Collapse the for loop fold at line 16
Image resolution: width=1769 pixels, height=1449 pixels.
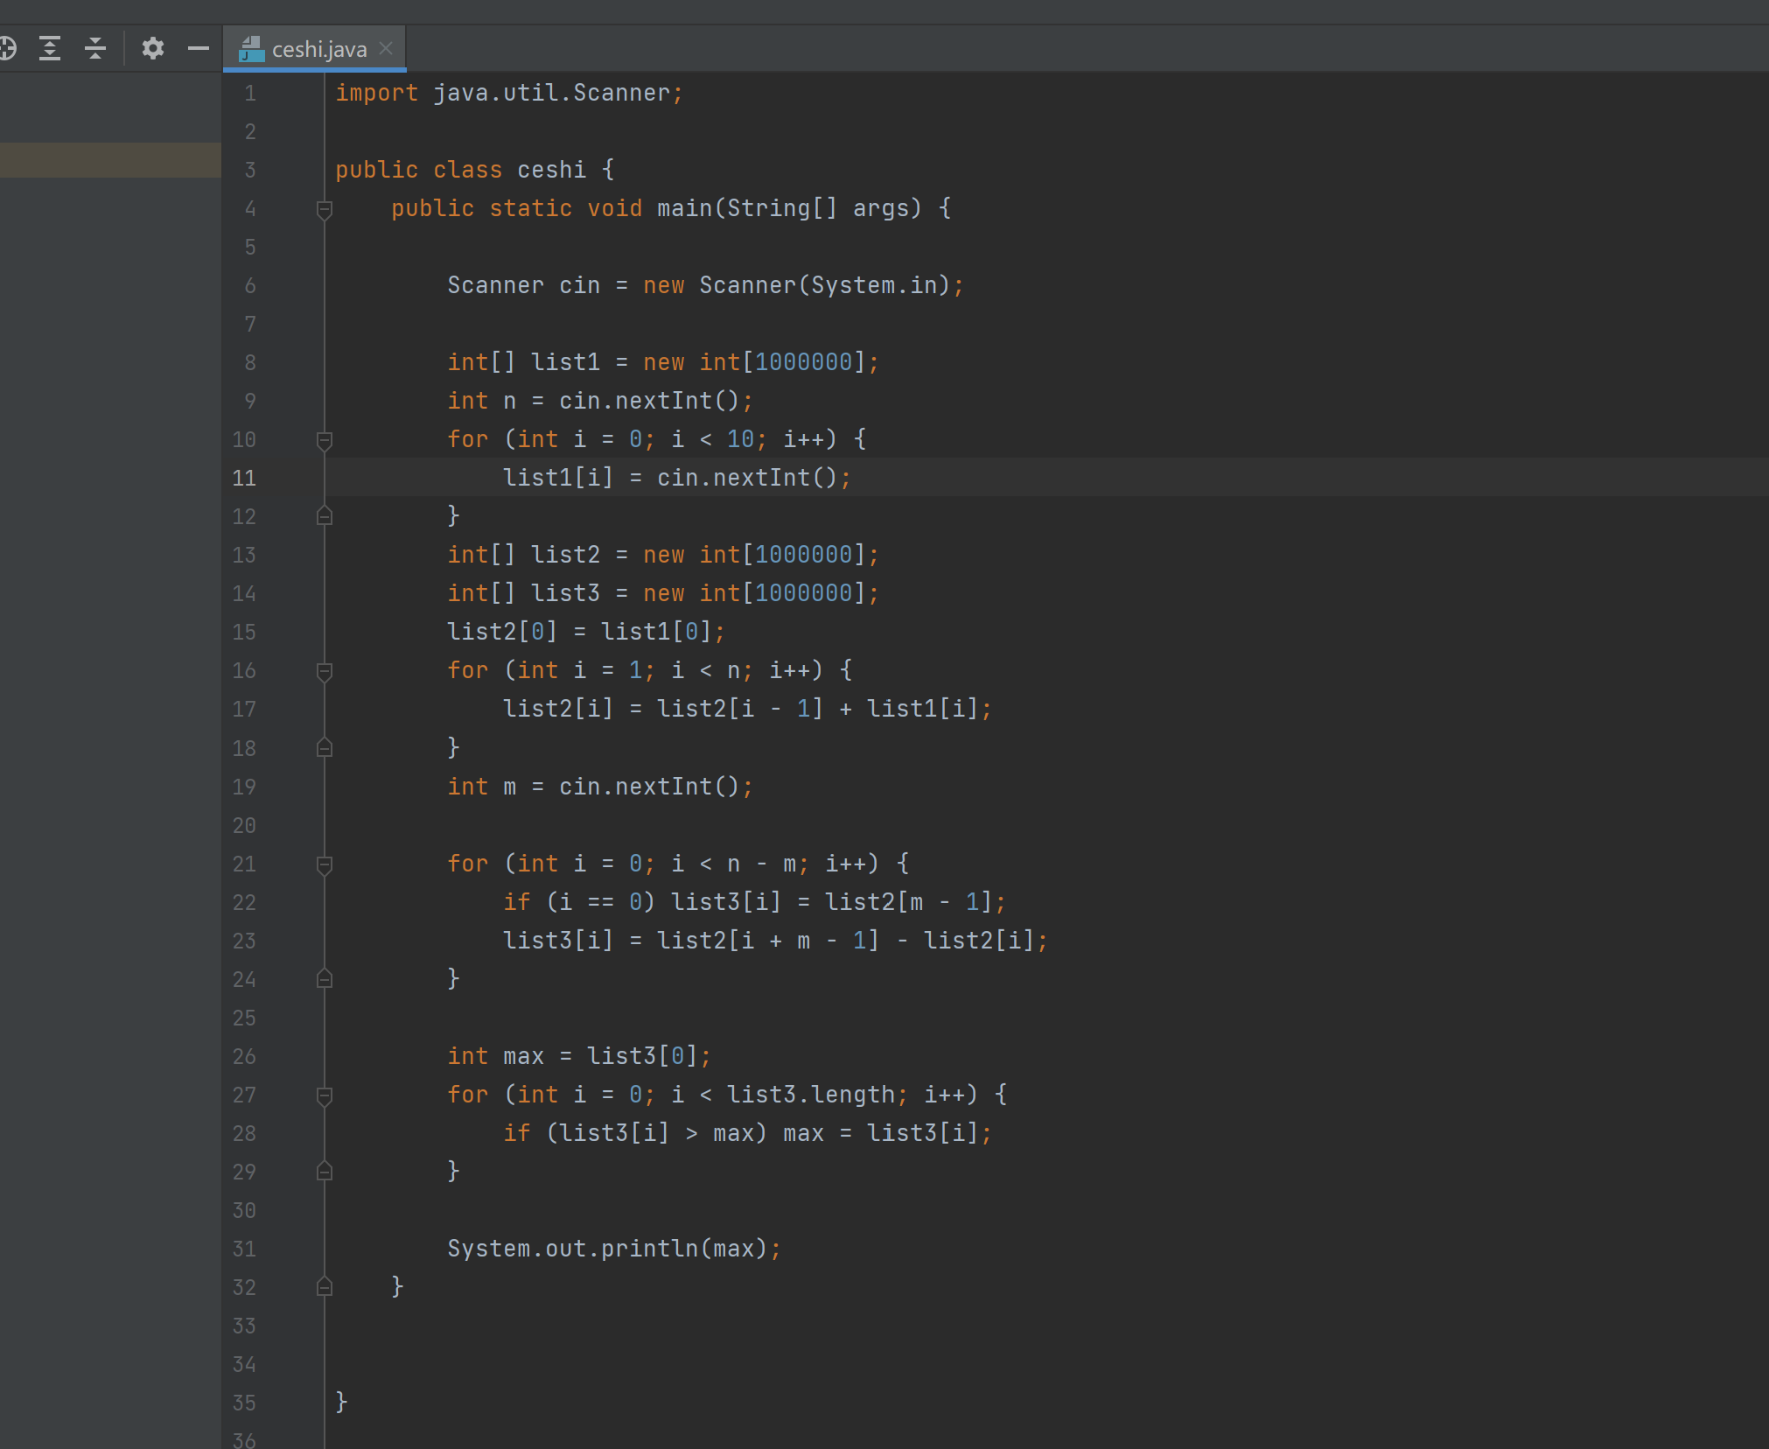[x=325, y=671]
